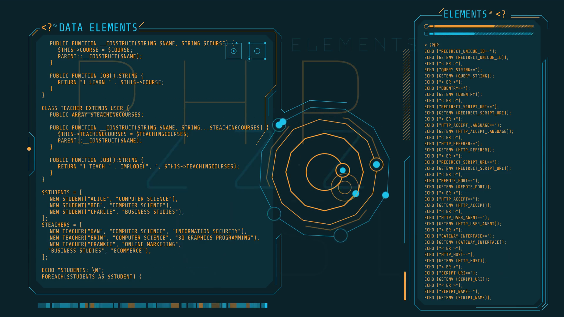Click the small triangle marker above target box
This screenshot has height=317, width=564.
click(x=236, y=43)
